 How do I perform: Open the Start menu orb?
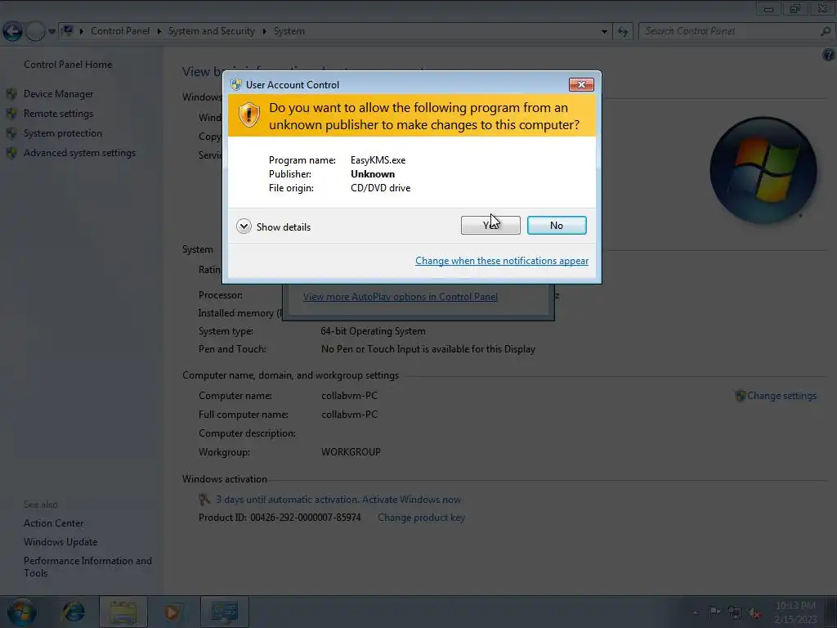[21, 612]
